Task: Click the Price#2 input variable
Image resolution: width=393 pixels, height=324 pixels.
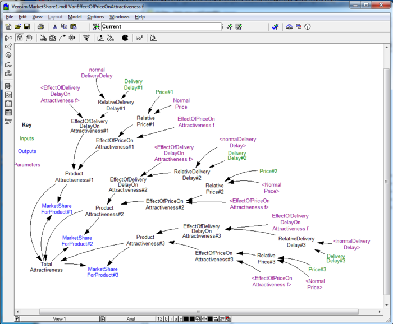Action: [x=268, y=171]
